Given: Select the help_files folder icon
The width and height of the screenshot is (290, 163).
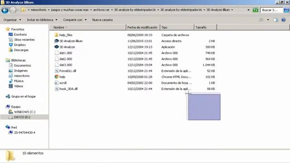Looking at the screenshot, I should point(57,35).
